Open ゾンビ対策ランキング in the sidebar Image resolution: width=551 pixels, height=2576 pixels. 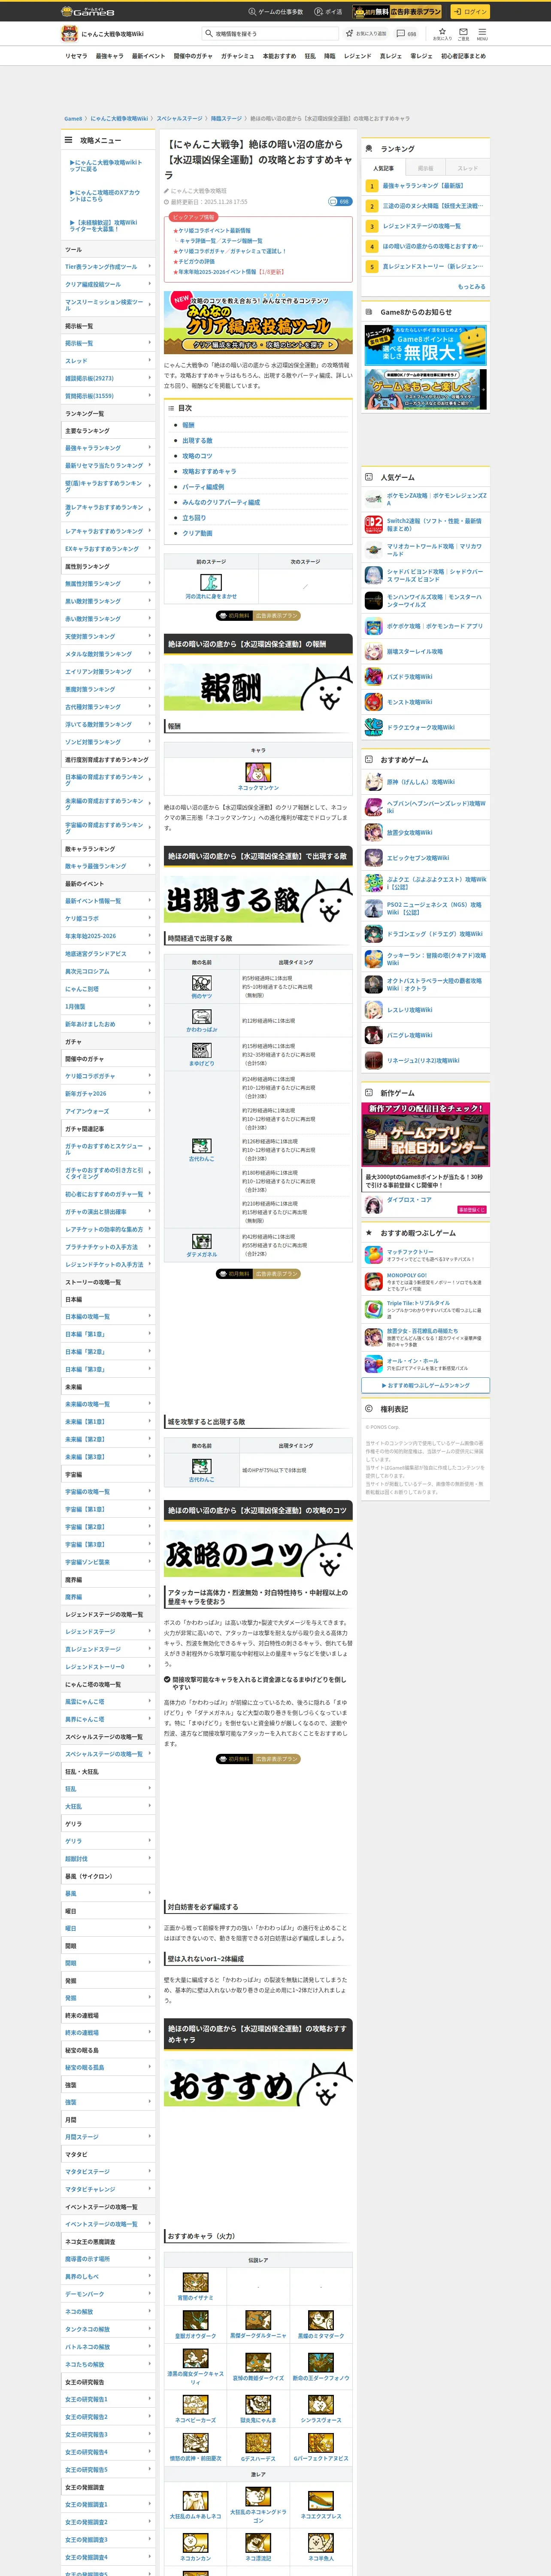tap(108, 742)
